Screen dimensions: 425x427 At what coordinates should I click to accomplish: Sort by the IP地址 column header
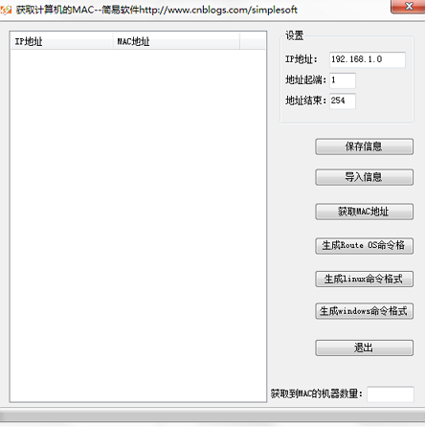click(62, 41)
